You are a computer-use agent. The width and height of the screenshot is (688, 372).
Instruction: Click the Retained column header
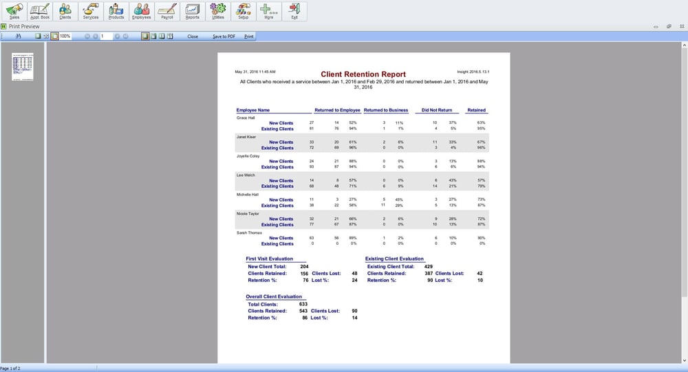click(476, 110)
